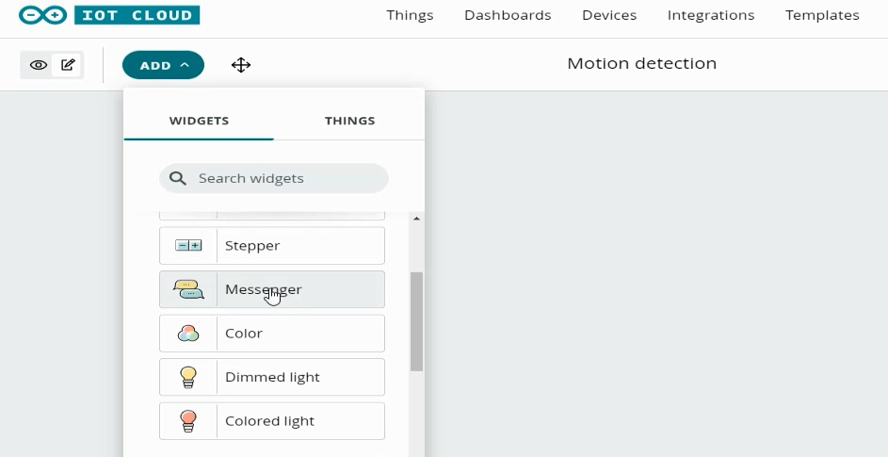Open Templates from top navigation
Image resolution: width=888 pixels, height=457 pixels.
tap(822, 15)
